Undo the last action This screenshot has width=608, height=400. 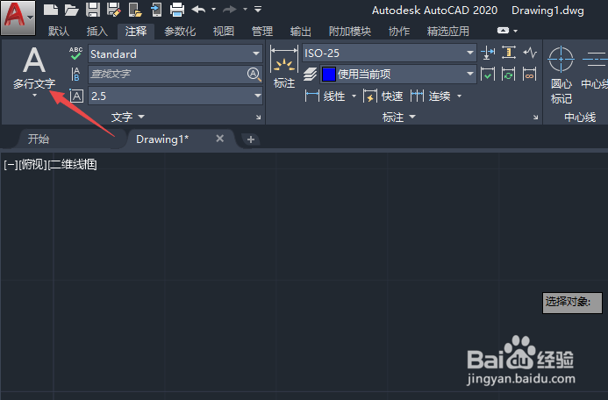[198, 10]
